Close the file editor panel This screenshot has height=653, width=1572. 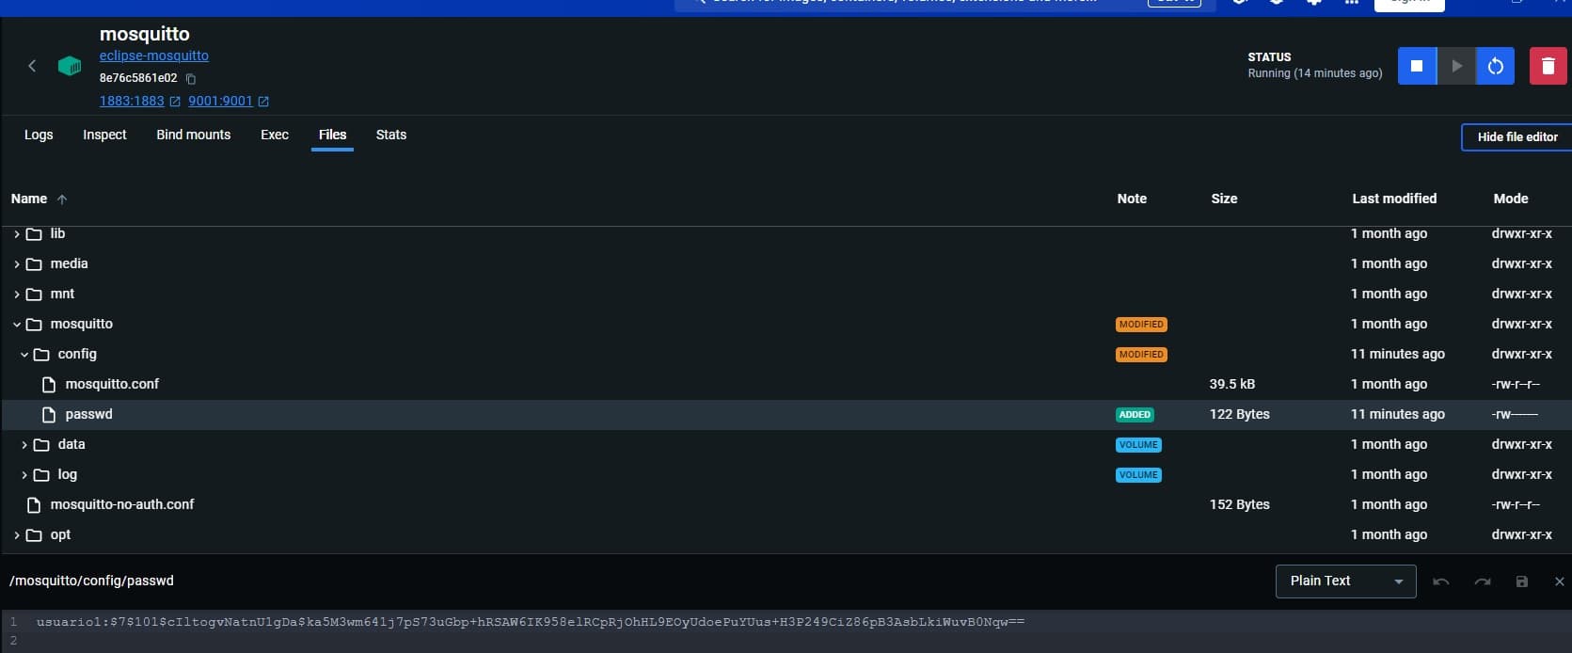1559,581
